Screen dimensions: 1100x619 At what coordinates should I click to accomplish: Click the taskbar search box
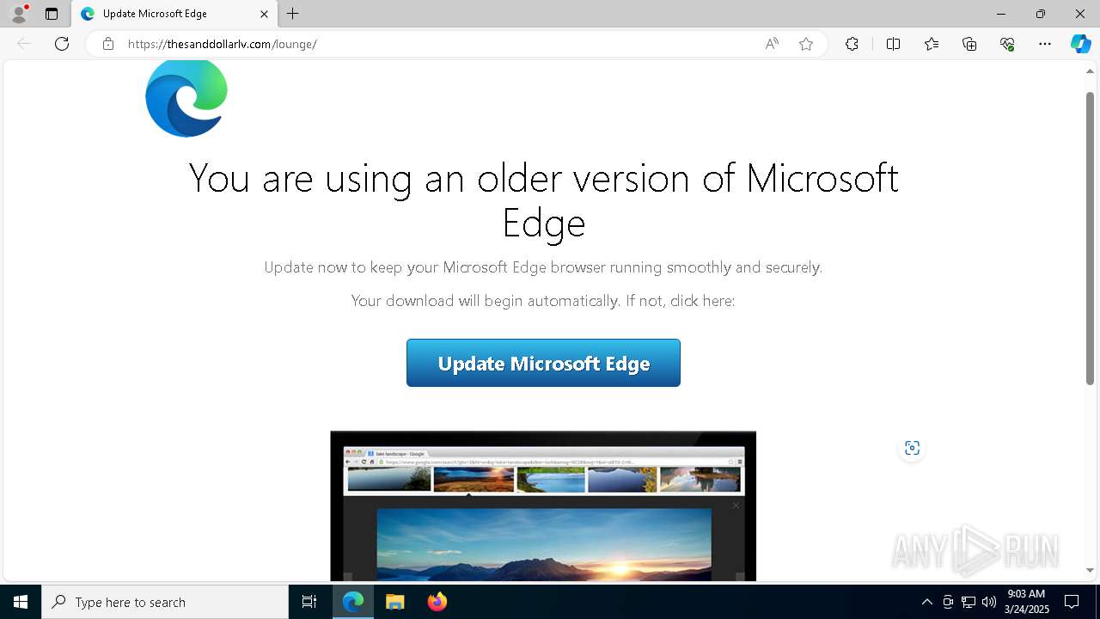pyautogui.click(x=165, y=602)
